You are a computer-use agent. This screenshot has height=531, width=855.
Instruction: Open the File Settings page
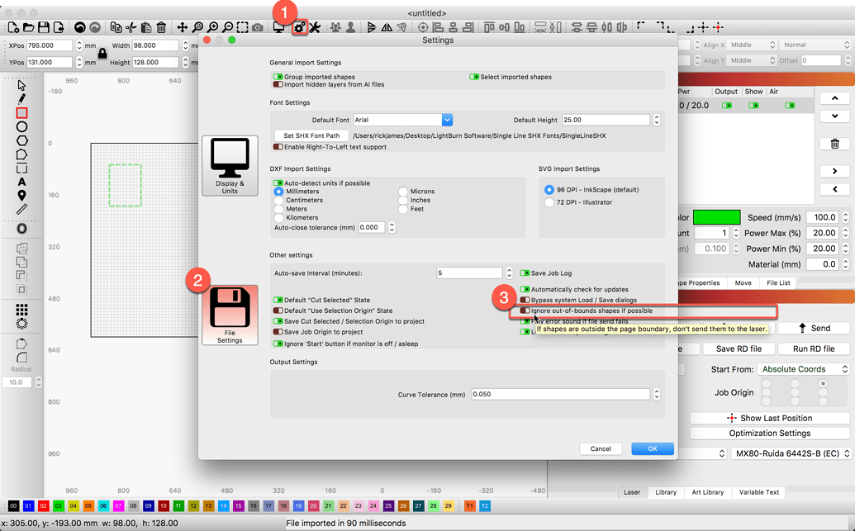tap(230, 315)
